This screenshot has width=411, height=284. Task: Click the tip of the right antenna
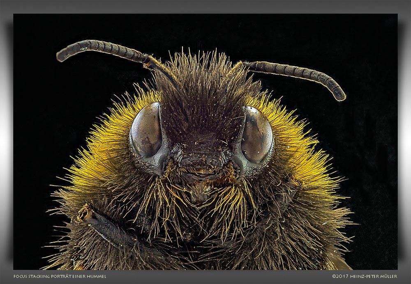click(x=340, y=96)
